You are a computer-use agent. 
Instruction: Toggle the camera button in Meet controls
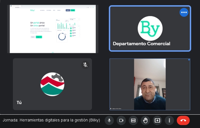click(x=121, y=120)
